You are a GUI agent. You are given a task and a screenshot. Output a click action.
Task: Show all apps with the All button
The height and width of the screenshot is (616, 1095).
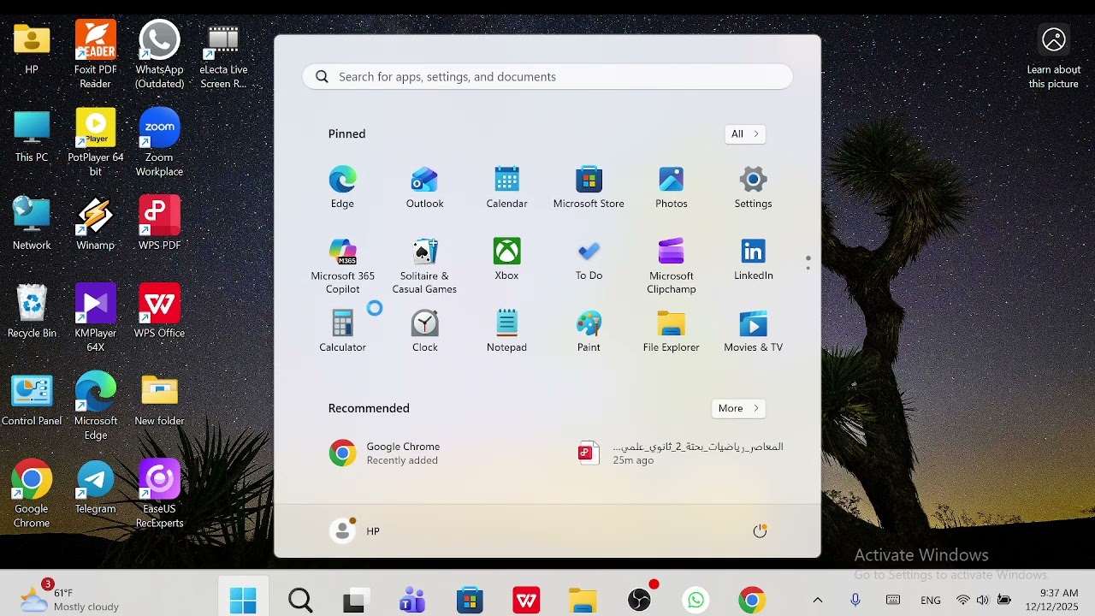744,133
